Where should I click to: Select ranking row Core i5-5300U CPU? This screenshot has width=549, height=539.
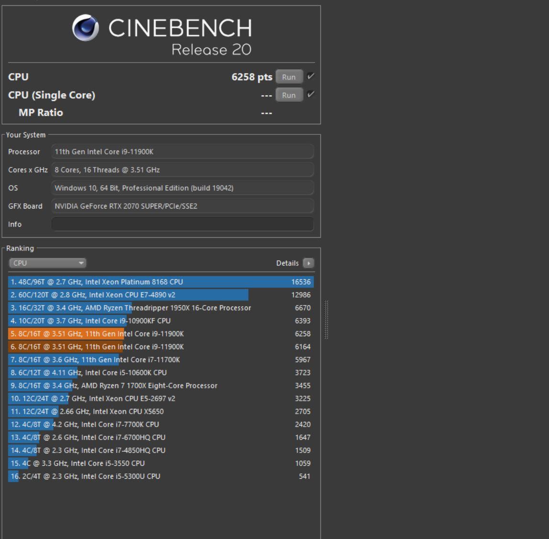click(161, 476)
